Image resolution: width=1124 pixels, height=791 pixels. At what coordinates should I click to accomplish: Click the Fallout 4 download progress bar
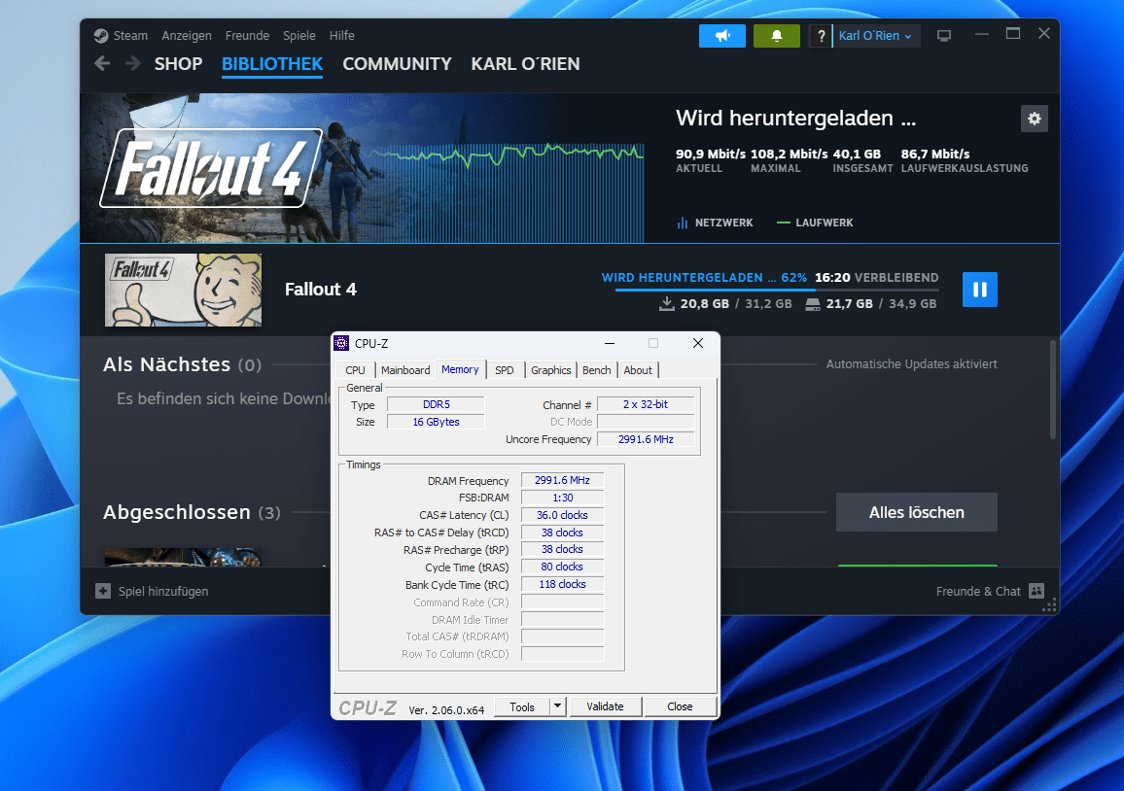776,291
